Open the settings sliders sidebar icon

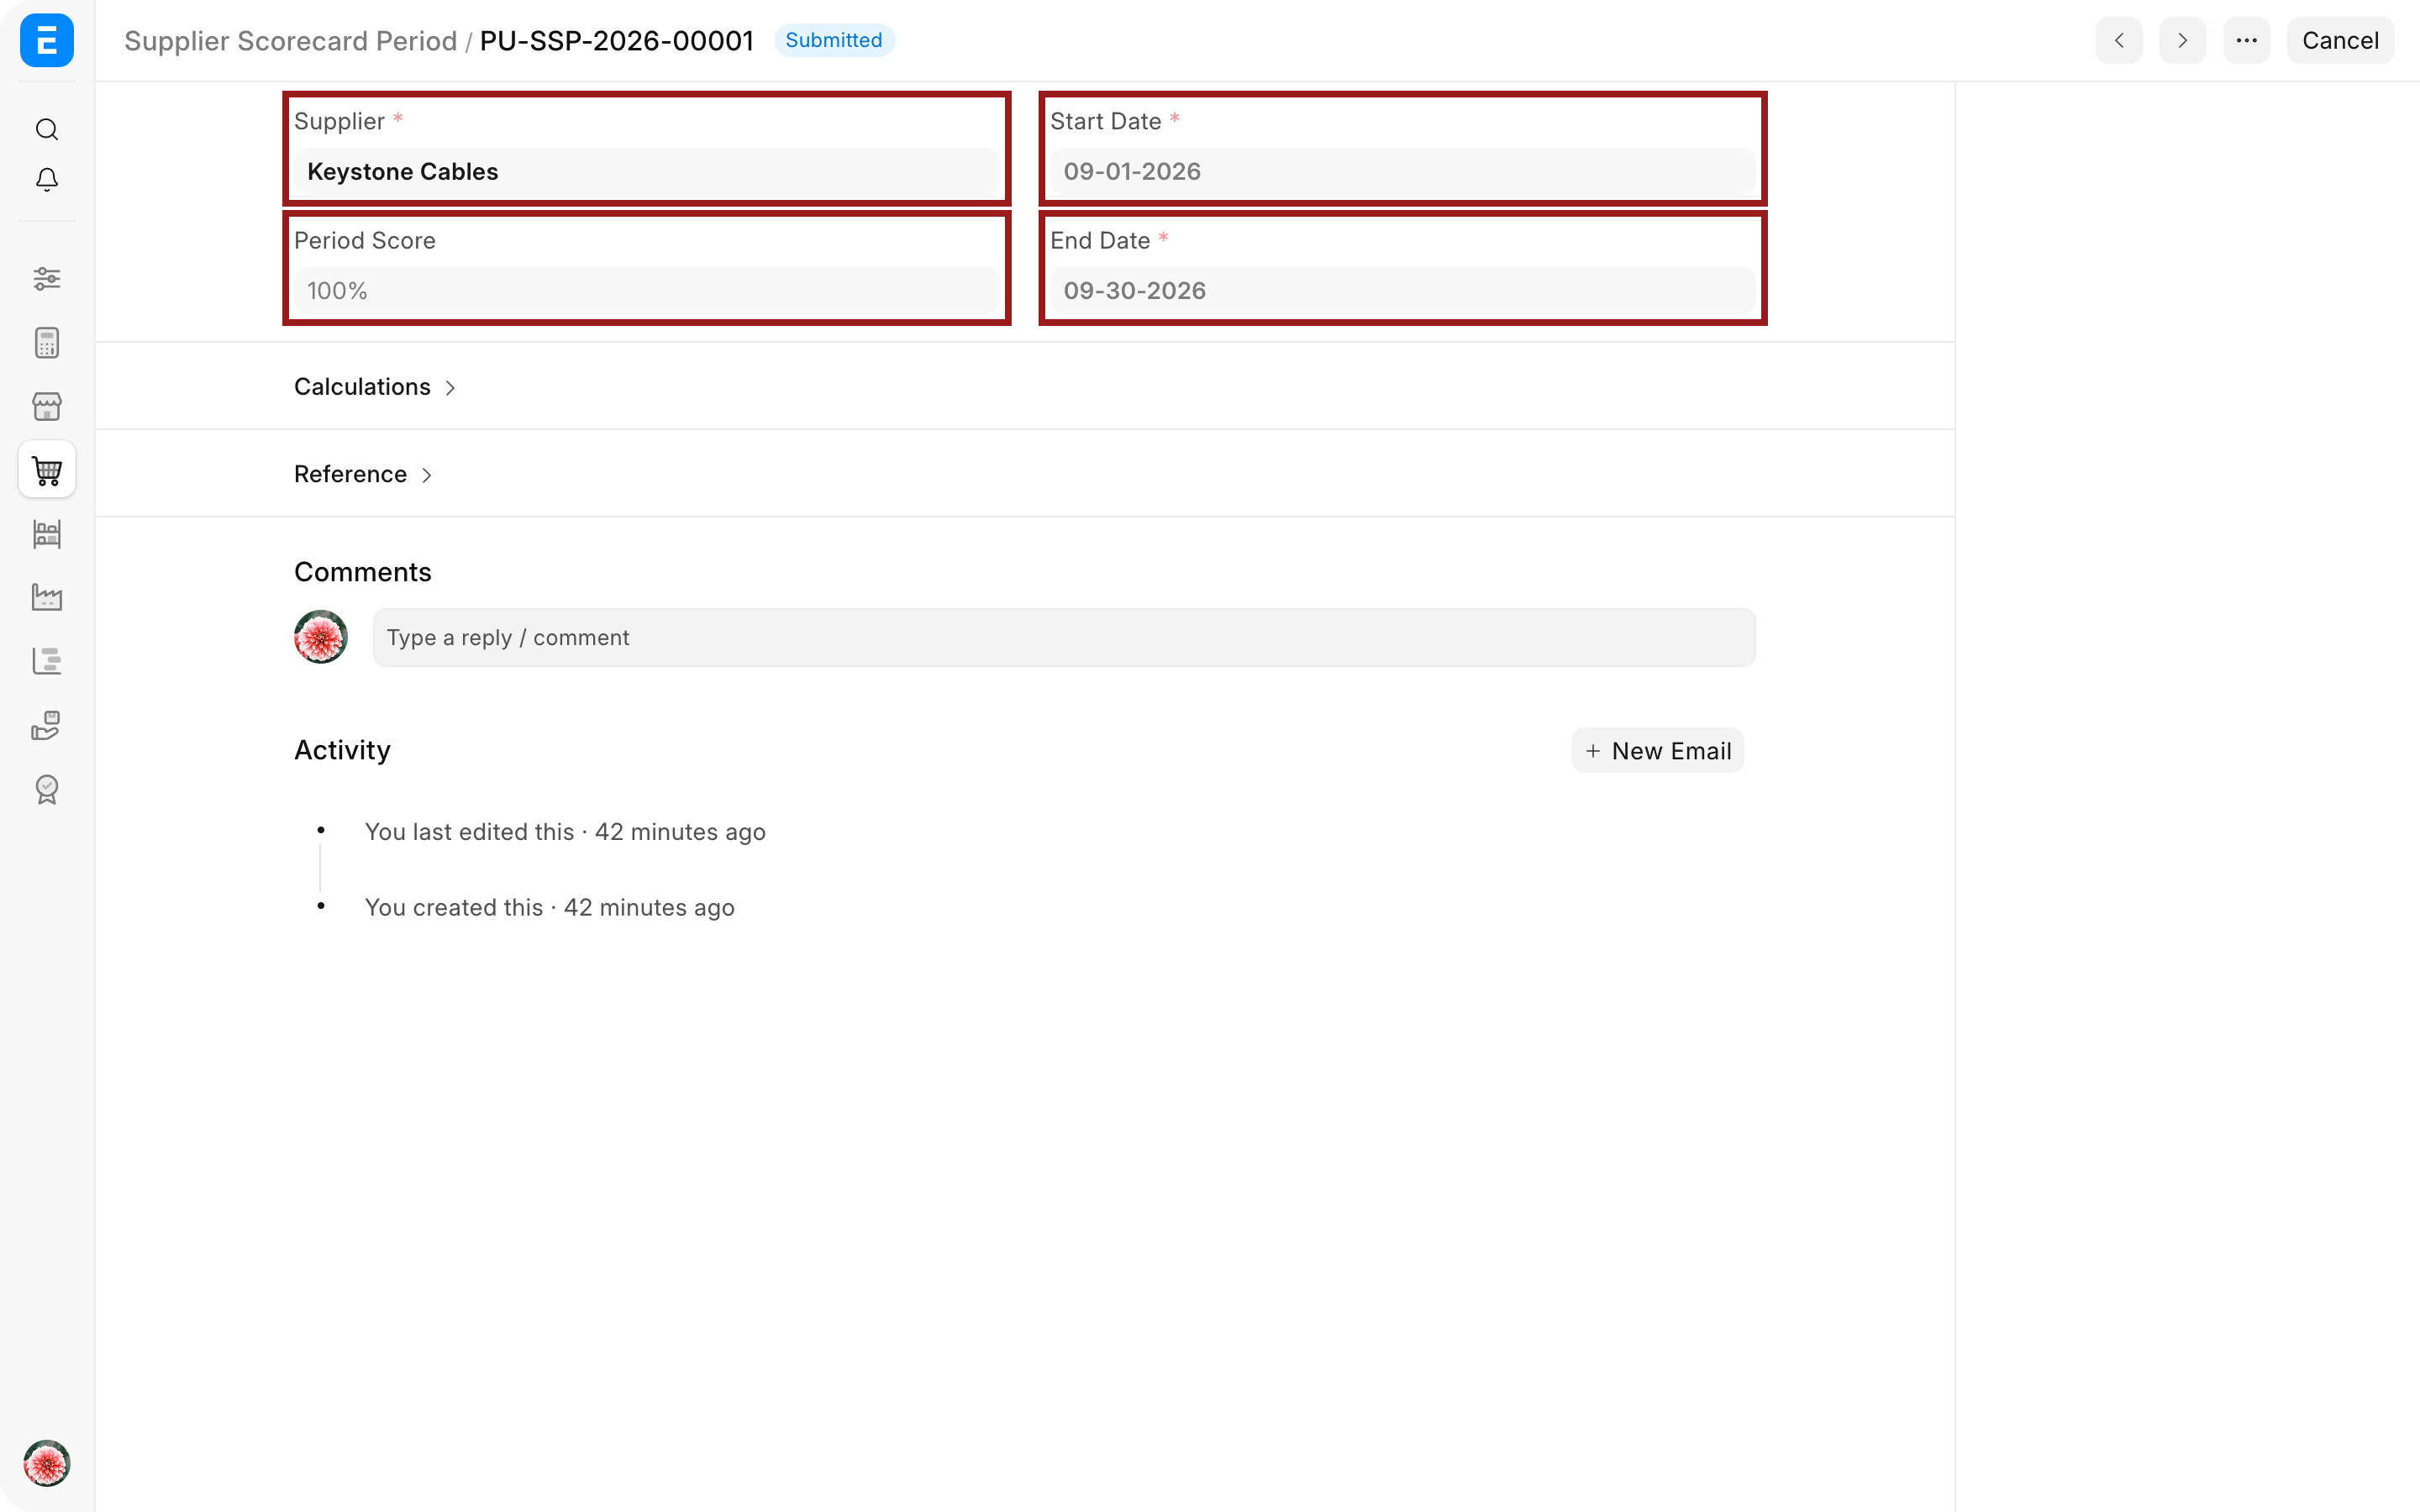click(x=47, y=278)
